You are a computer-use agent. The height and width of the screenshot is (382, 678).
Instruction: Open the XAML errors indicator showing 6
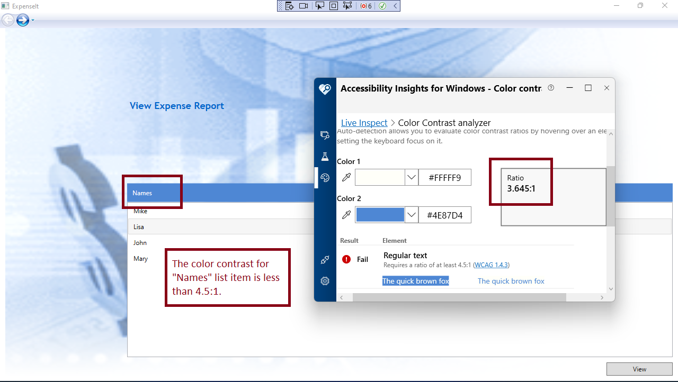(364, 6)
